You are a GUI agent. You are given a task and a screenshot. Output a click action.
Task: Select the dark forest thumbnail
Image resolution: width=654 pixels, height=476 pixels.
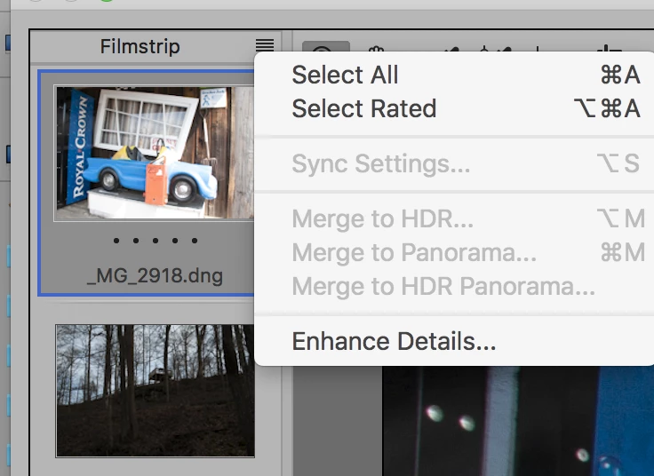coord(156,391)
